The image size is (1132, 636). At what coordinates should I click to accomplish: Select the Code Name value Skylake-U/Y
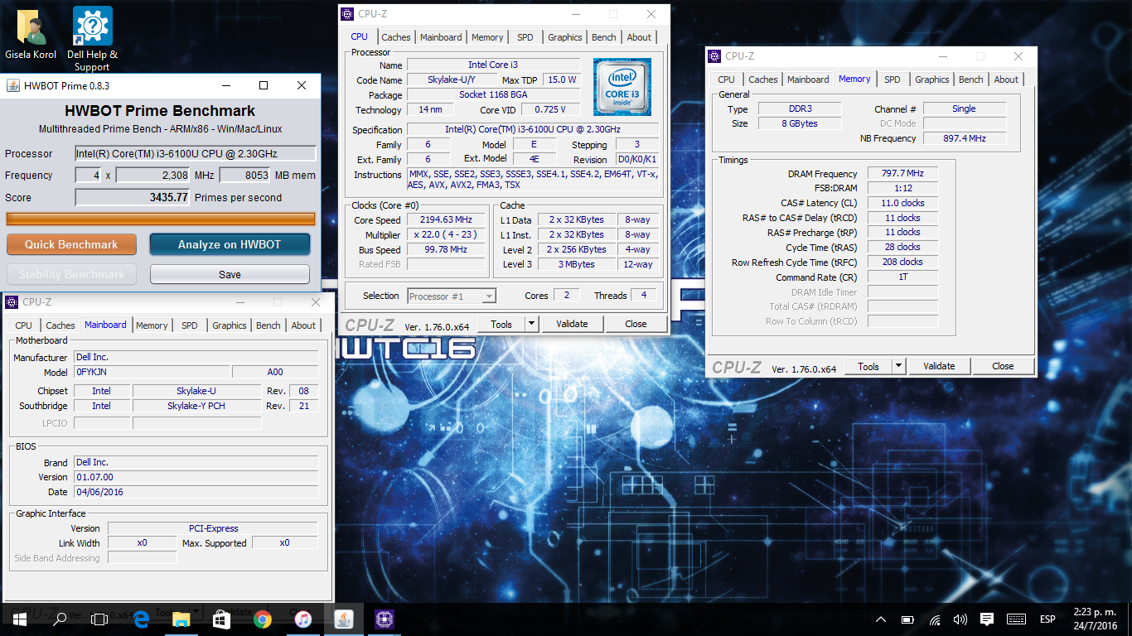click(x=452, y=79)
